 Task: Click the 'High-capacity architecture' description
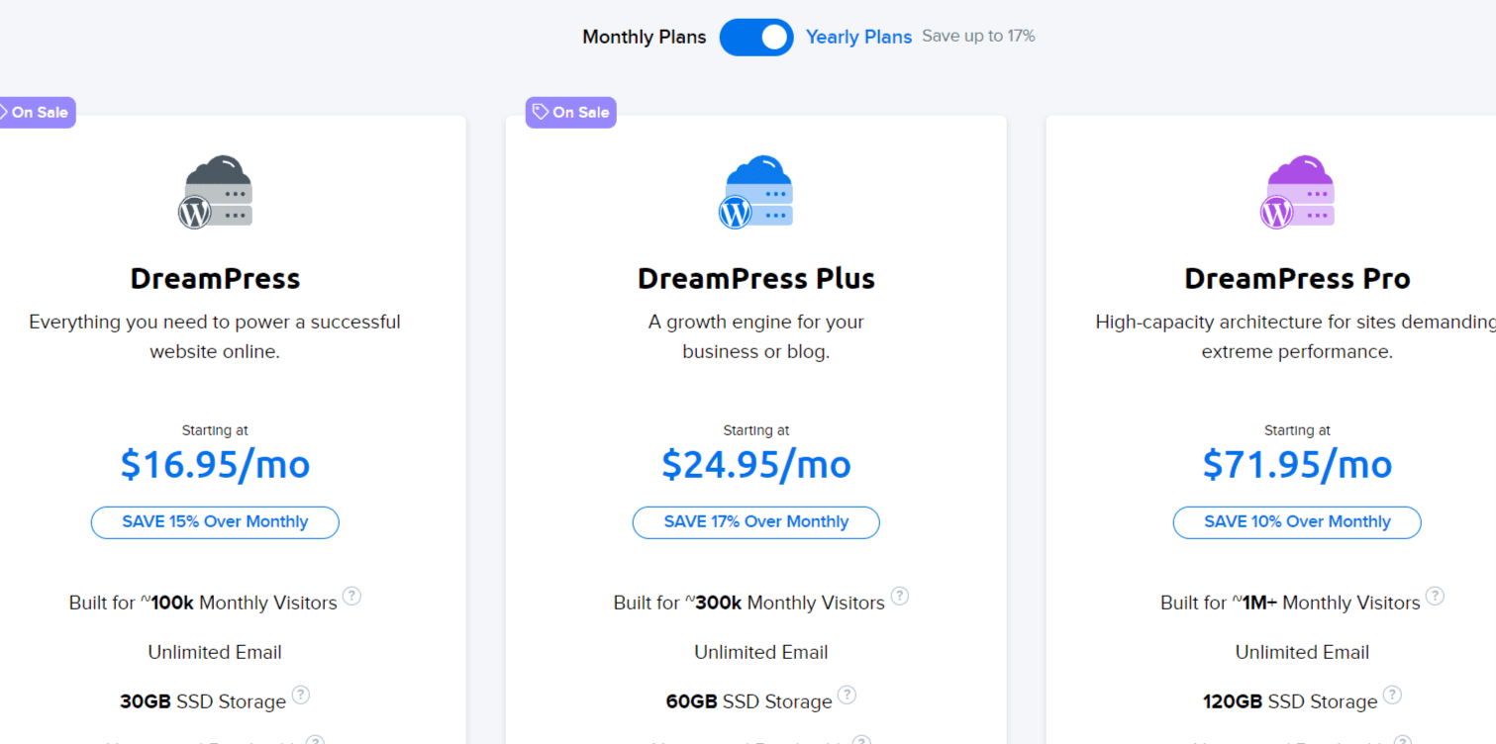point(1296,337)
